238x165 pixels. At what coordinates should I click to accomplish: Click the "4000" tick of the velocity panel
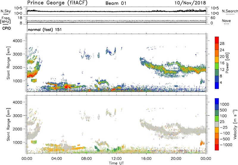tap(17, 102)
